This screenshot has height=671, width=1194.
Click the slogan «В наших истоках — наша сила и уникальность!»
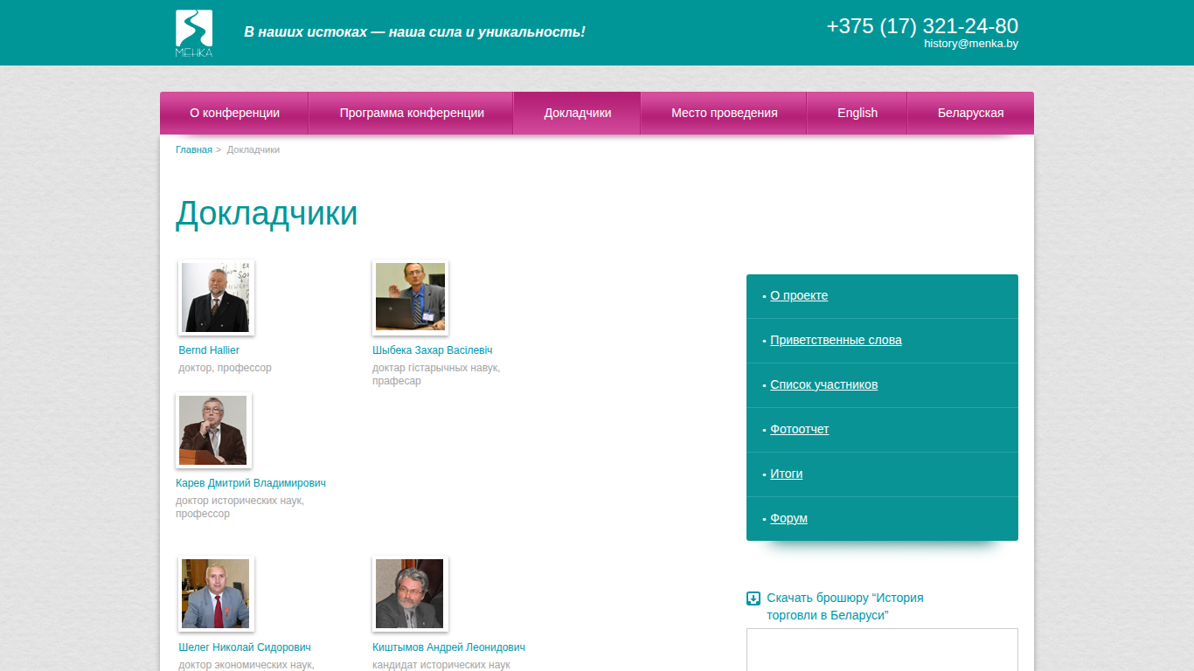click(414, 32)
